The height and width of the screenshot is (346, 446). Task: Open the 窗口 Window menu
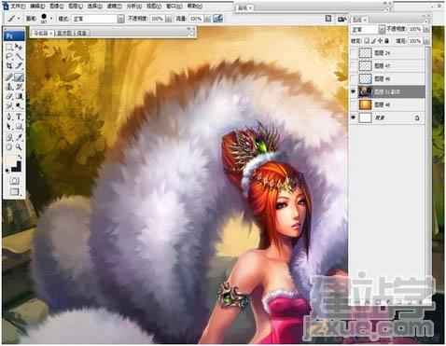174,6
